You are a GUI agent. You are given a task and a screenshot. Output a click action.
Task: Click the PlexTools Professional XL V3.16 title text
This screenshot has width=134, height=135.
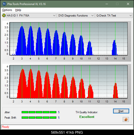26,4
